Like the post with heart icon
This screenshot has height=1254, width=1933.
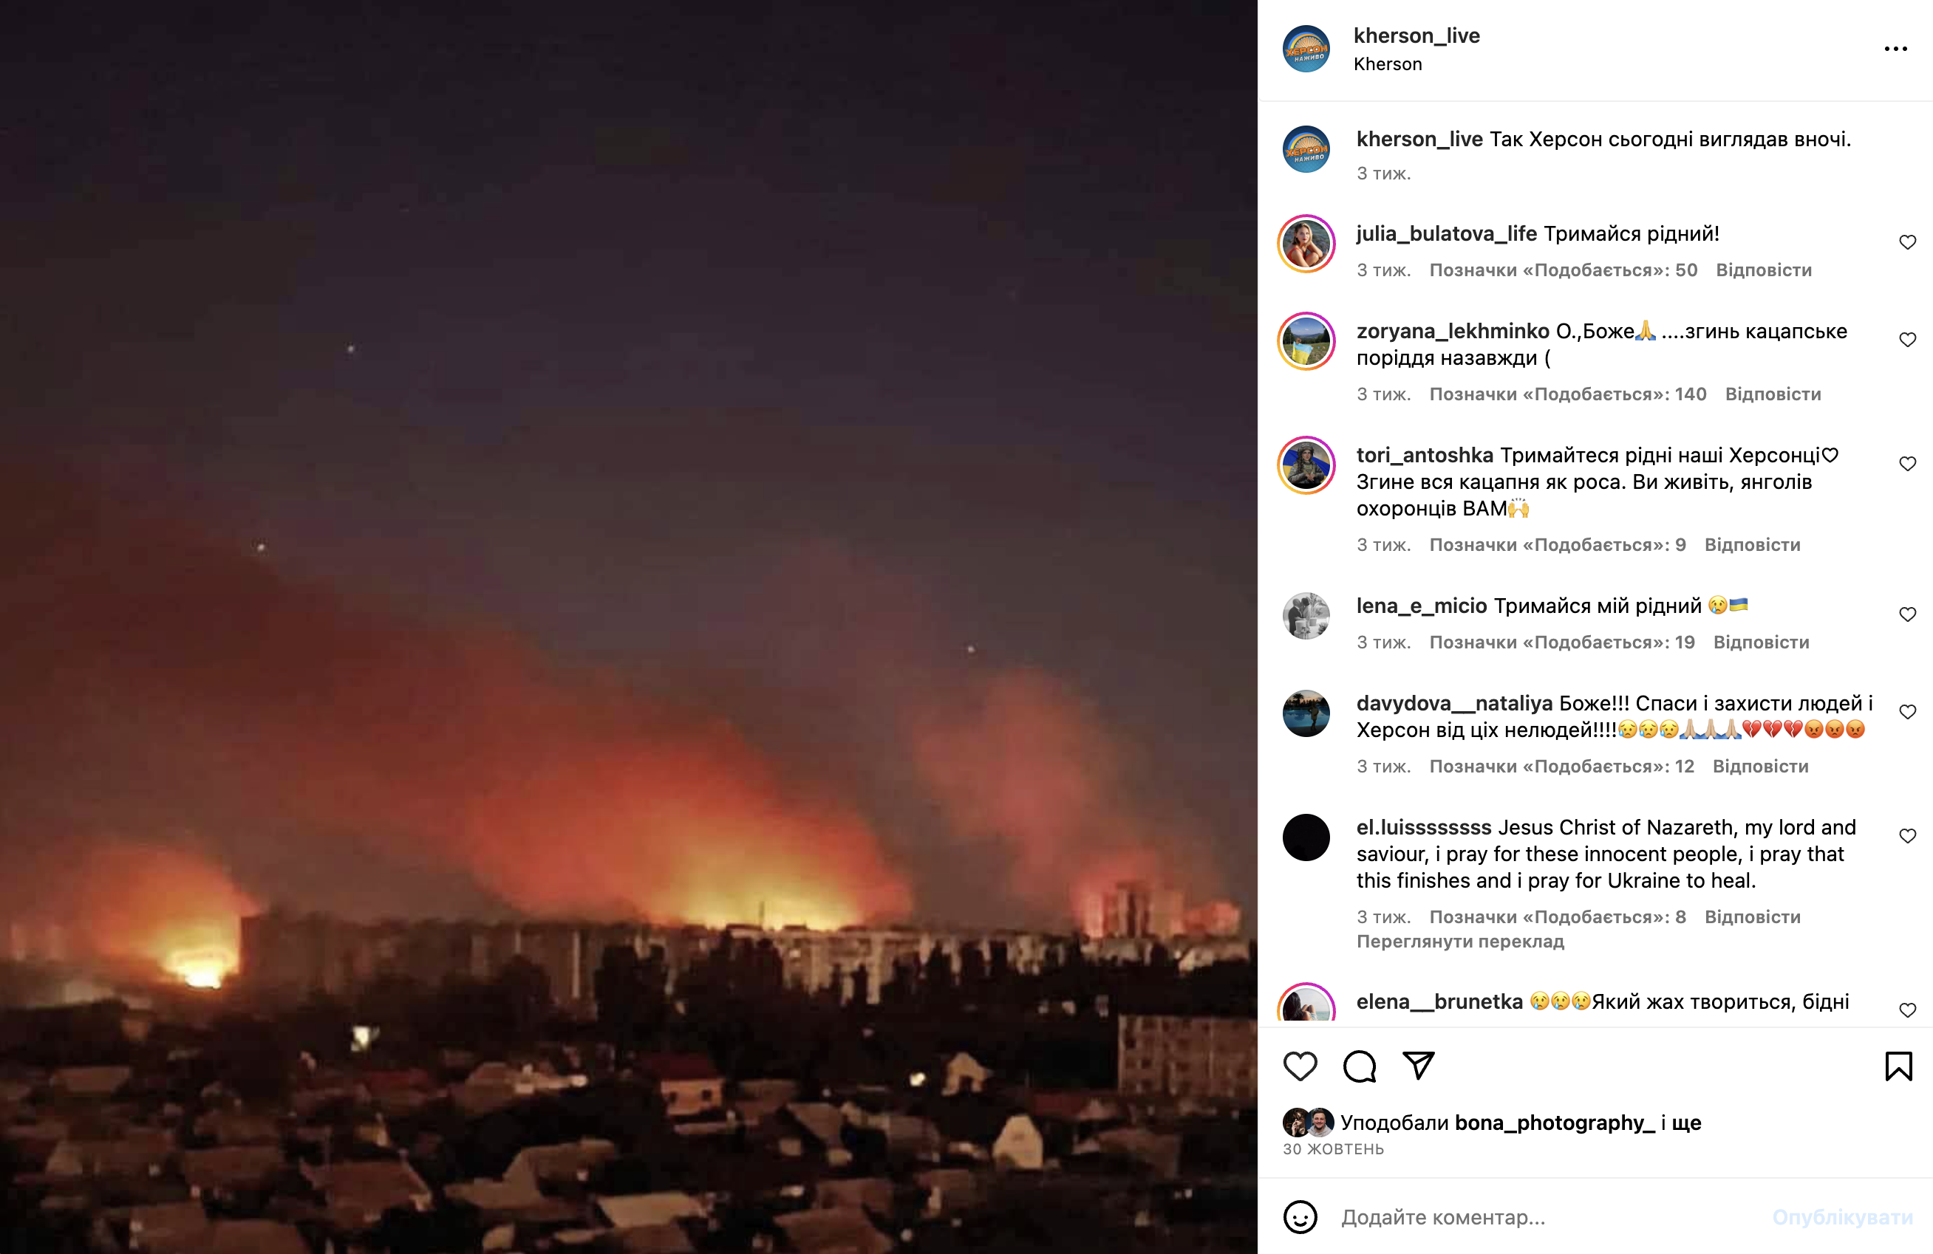tap(1300, 1066)
